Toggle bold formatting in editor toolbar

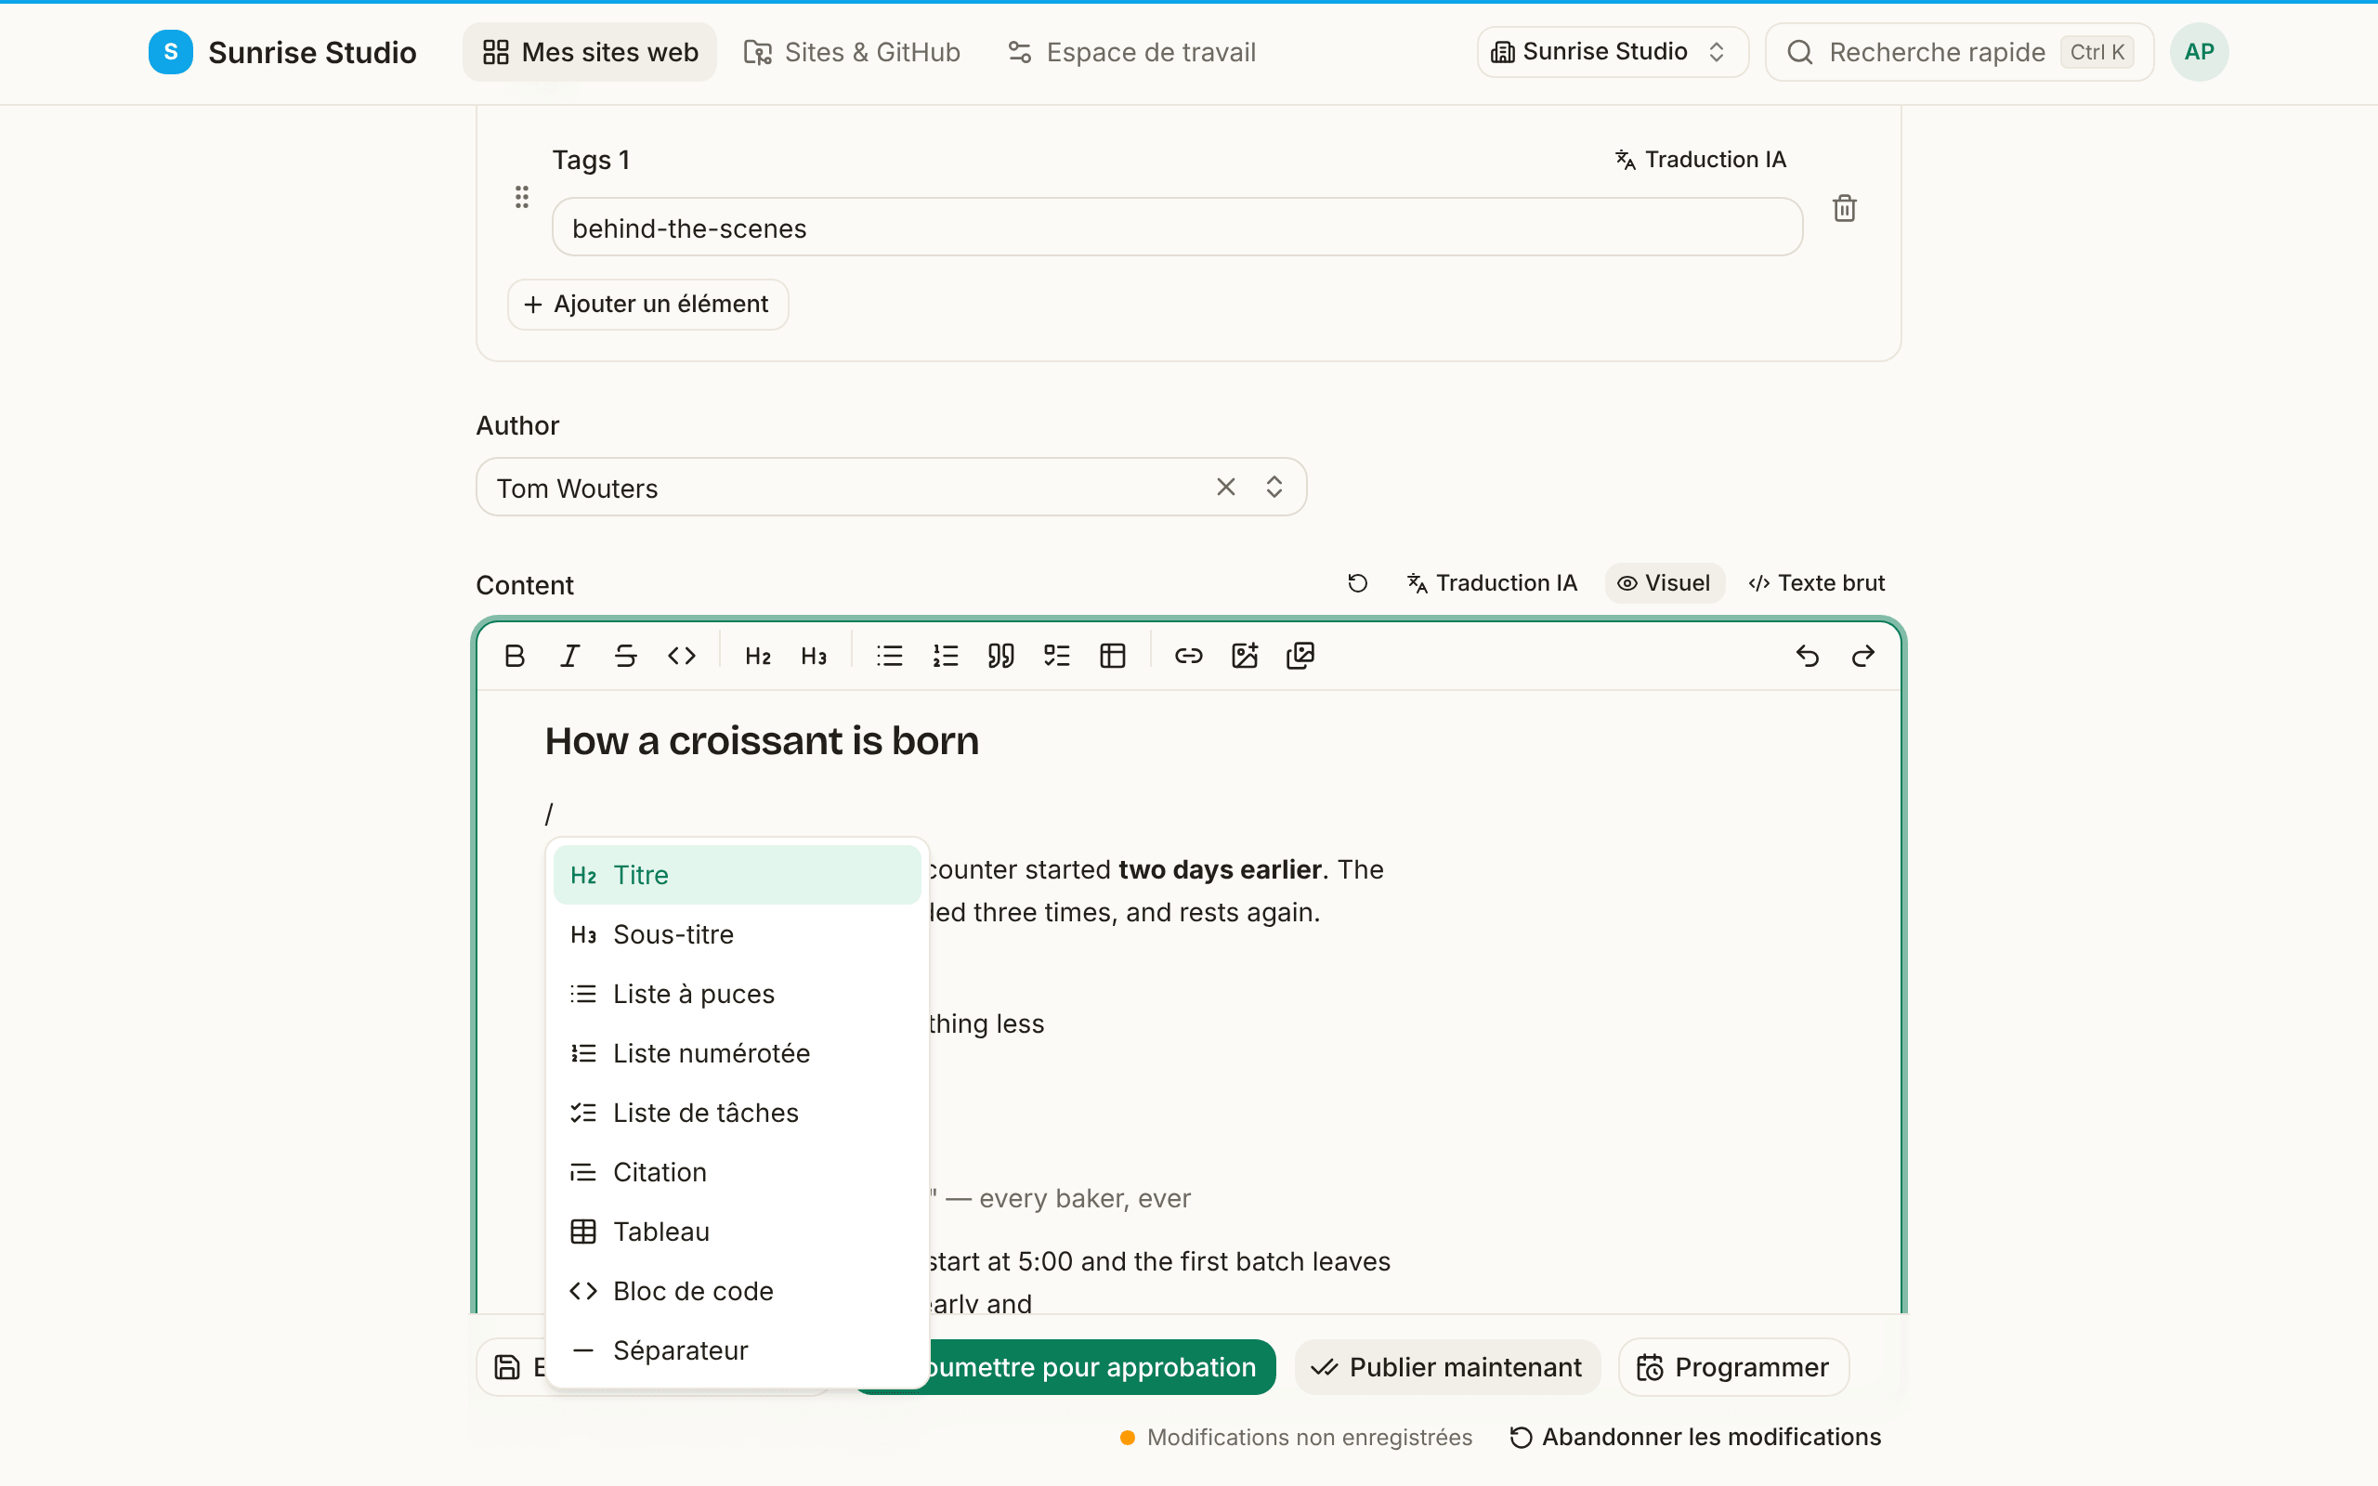[514, 656]
